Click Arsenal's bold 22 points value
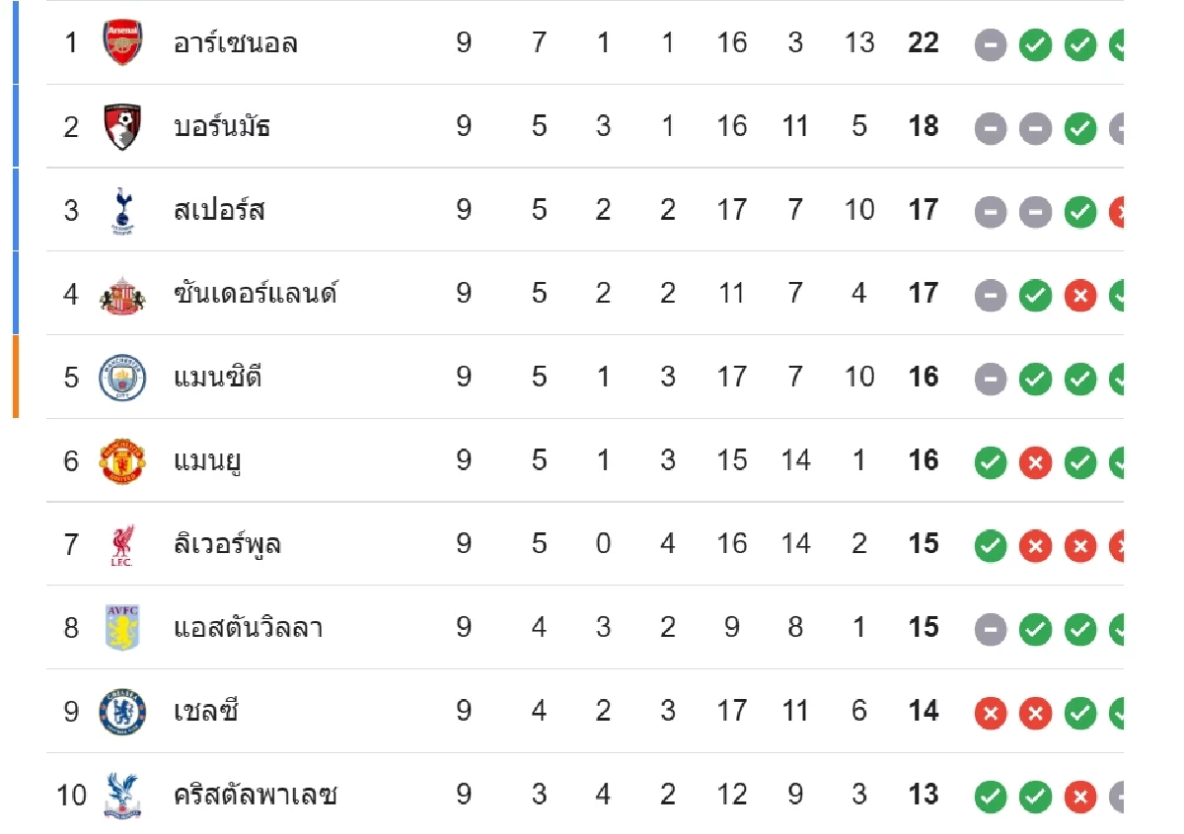Screen dimensions: 1184x834 924,43
